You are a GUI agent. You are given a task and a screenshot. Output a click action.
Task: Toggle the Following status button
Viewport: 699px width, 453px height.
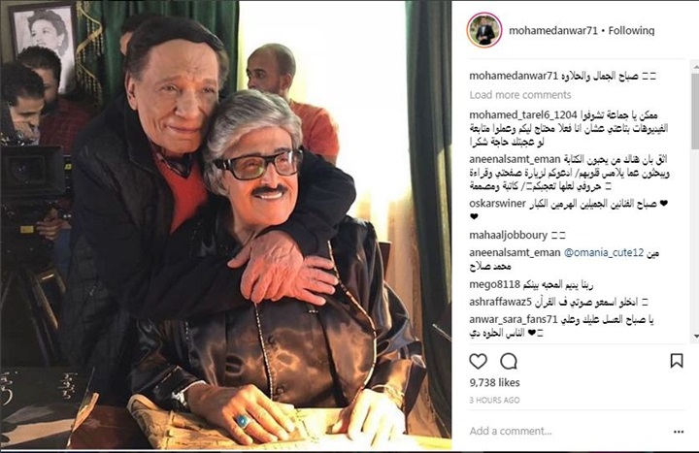click(x=631, y=31)
